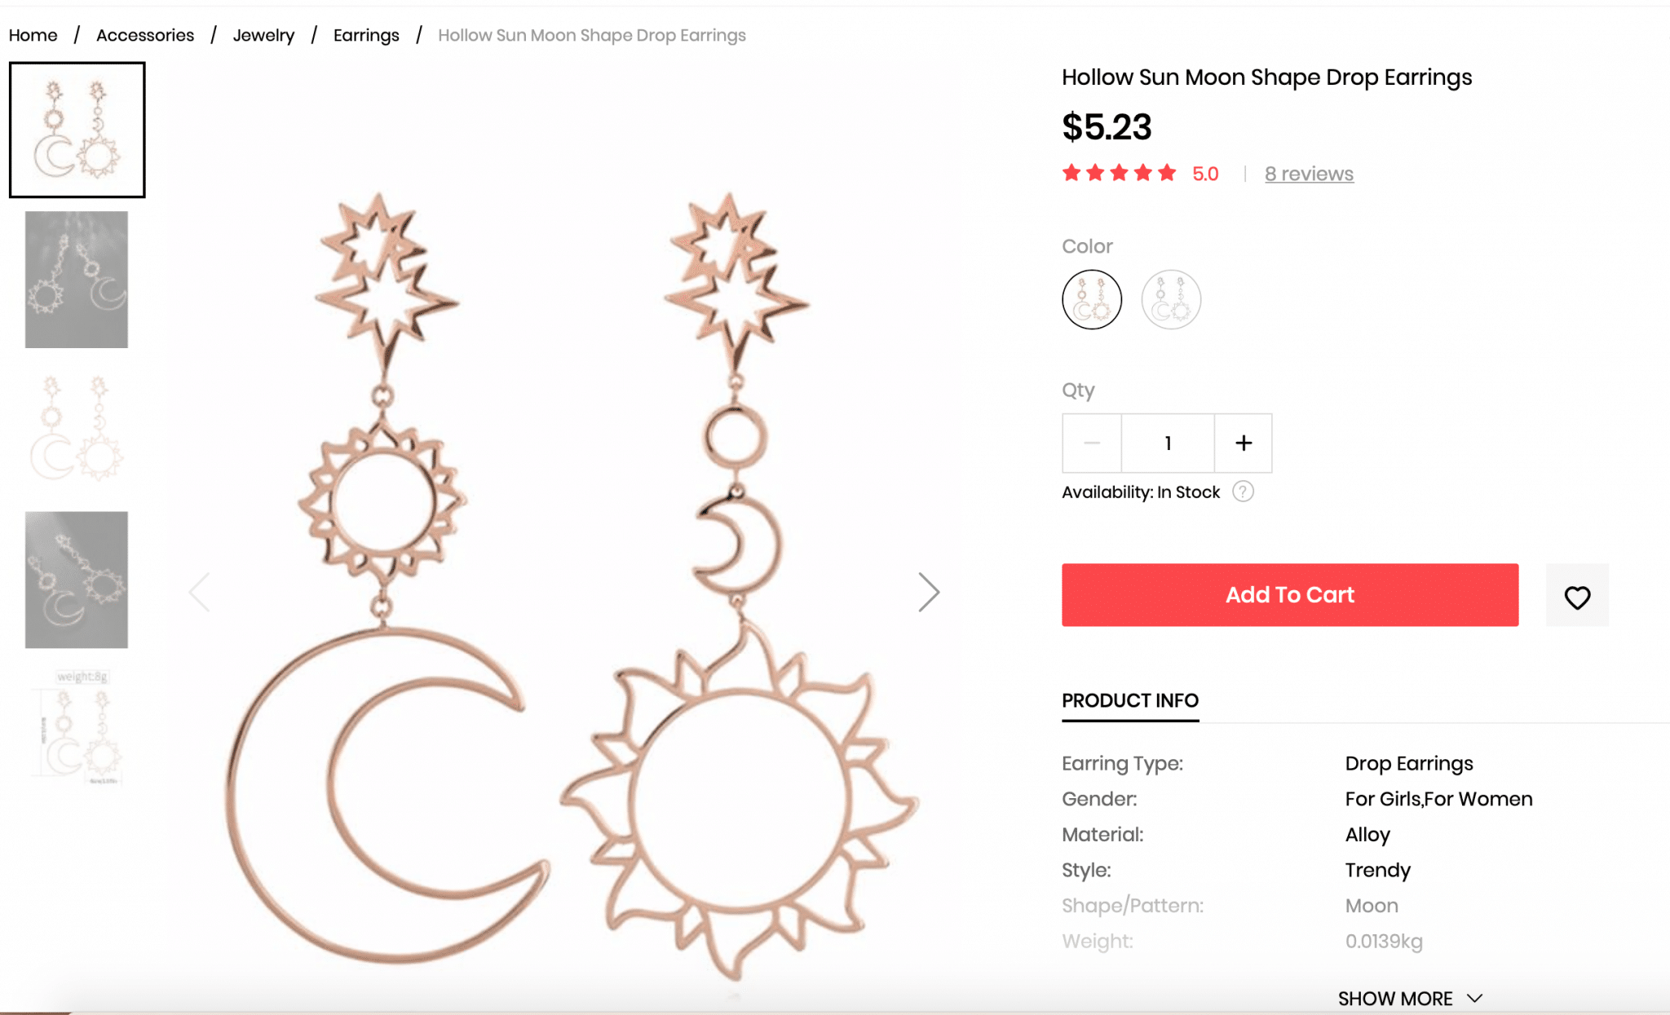
Task: View the weight dimensions thumbnail
Action: tap(77, 728)
